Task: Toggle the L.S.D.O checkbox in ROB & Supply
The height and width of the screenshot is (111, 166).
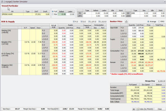Action: click(x=99, y=22)
